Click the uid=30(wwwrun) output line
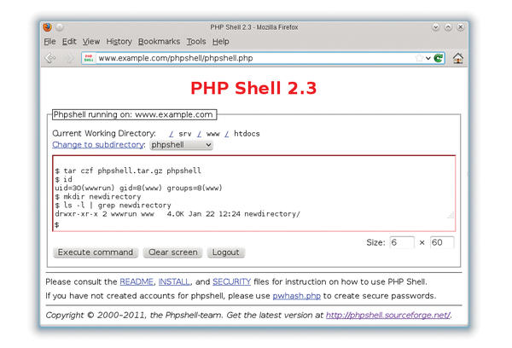This screenshot has height=348, width=512. pos(138,188)
